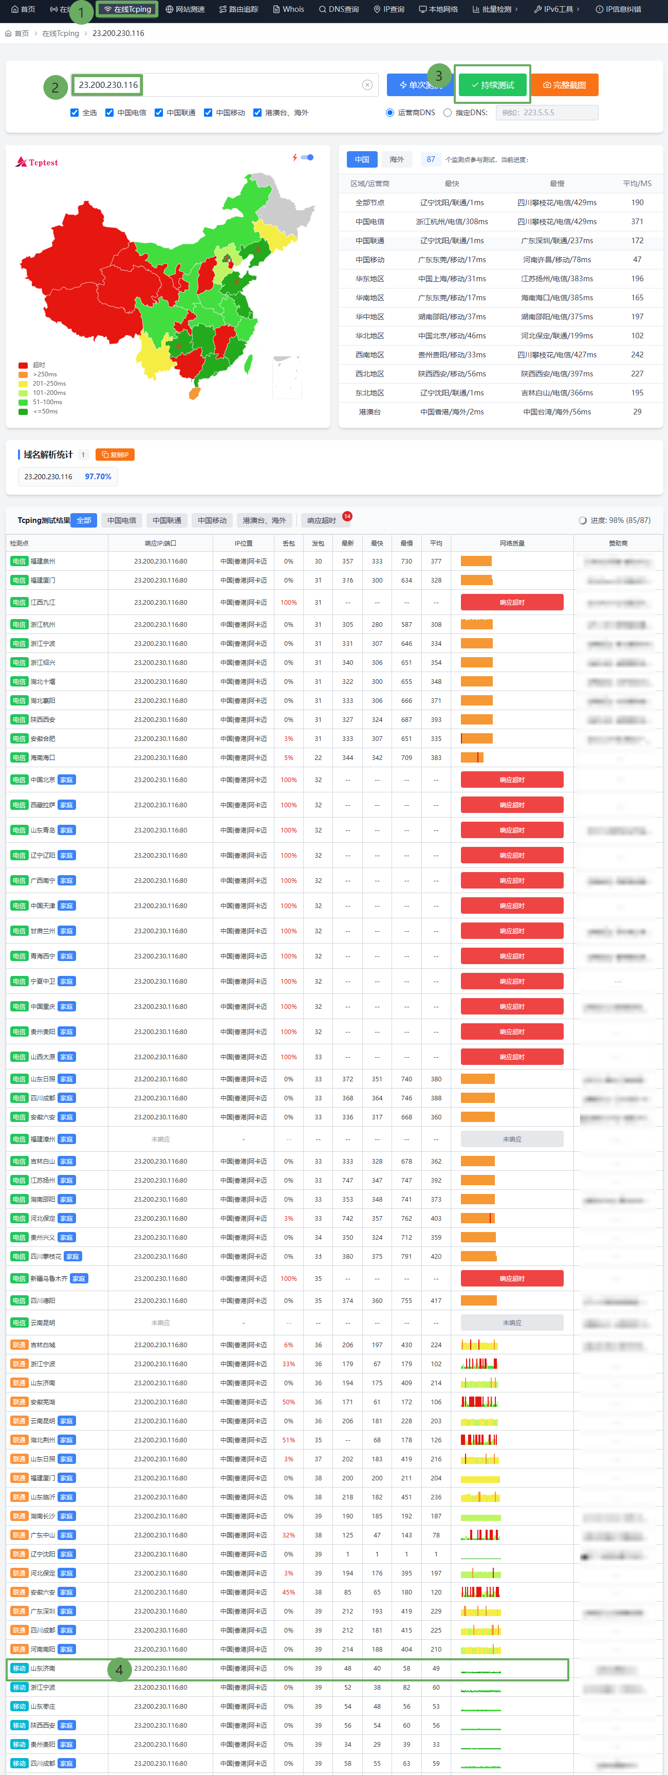Click the quality chart in the 联通 浙江宁波 row
The height and width of the screenshot is (1775, 668).
click(x=479, y=1364)
